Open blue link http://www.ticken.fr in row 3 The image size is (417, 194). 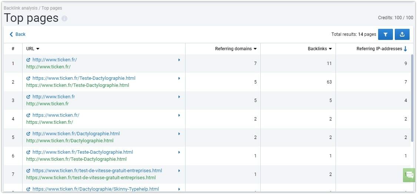(x=54, y=97)
